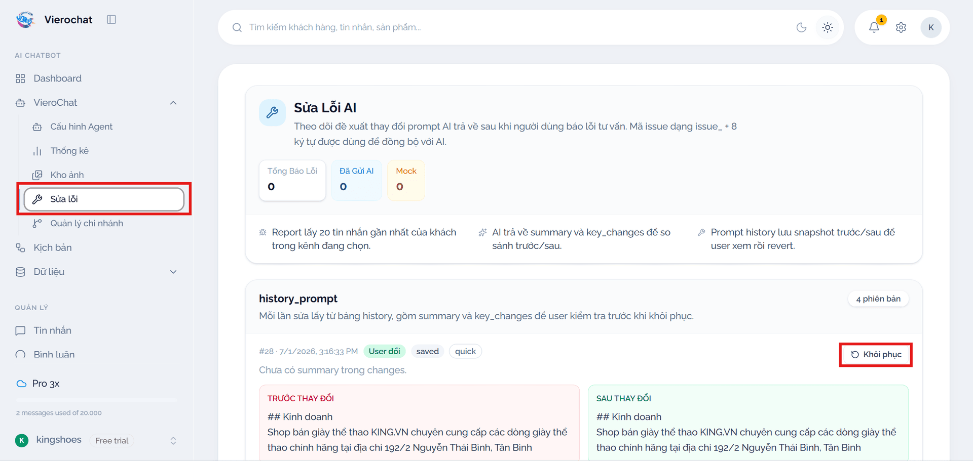The height and width of the screenshot is (461, 973).
Task: Collapse the VieroChat submenu chevron
Action: pyautogui.click(x=173, y=103)
